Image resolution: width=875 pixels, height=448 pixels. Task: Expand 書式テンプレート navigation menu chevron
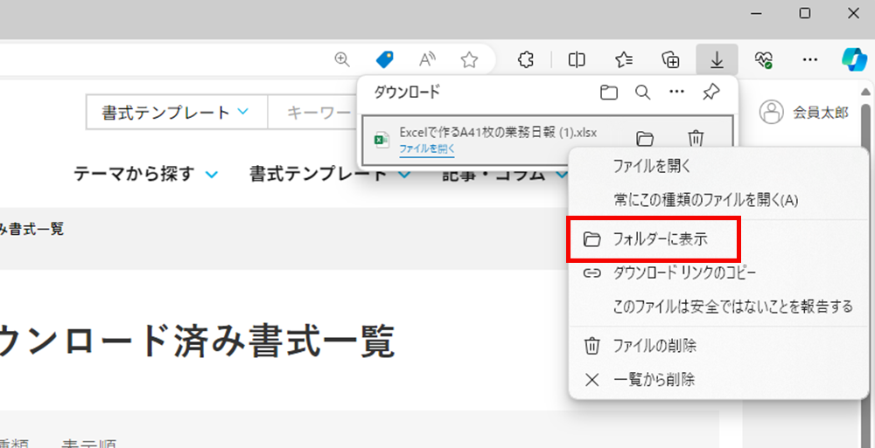pyautogui.click(x=404, y=174)
